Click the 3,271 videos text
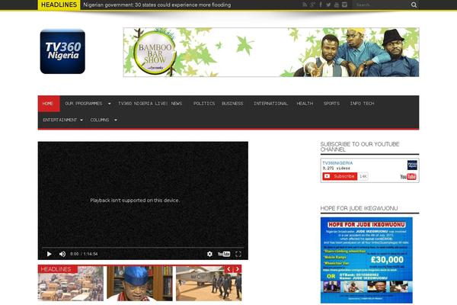 [x=336, y=169]
